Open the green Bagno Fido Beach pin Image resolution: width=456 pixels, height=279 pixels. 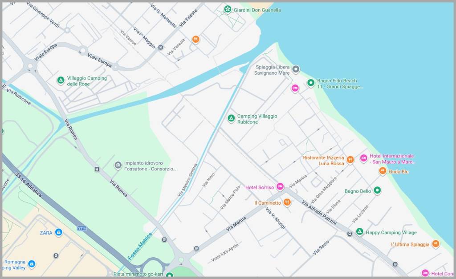[x=310, y=83]
